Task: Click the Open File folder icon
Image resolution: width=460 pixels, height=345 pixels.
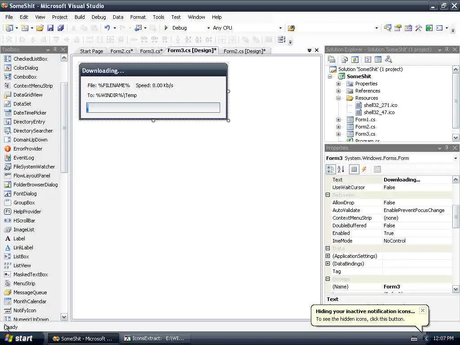Action: [x=40, y=28]
